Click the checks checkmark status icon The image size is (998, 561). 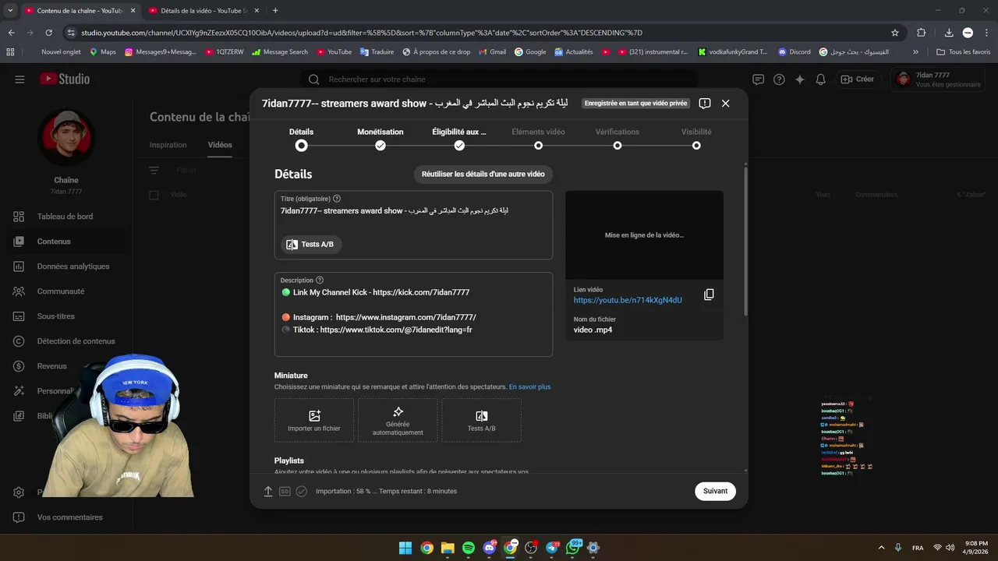pos(302,492)
